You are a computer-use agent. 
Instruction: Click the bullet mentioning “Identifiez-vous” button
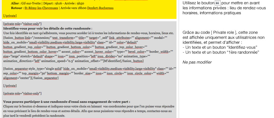tap(220, 47)
